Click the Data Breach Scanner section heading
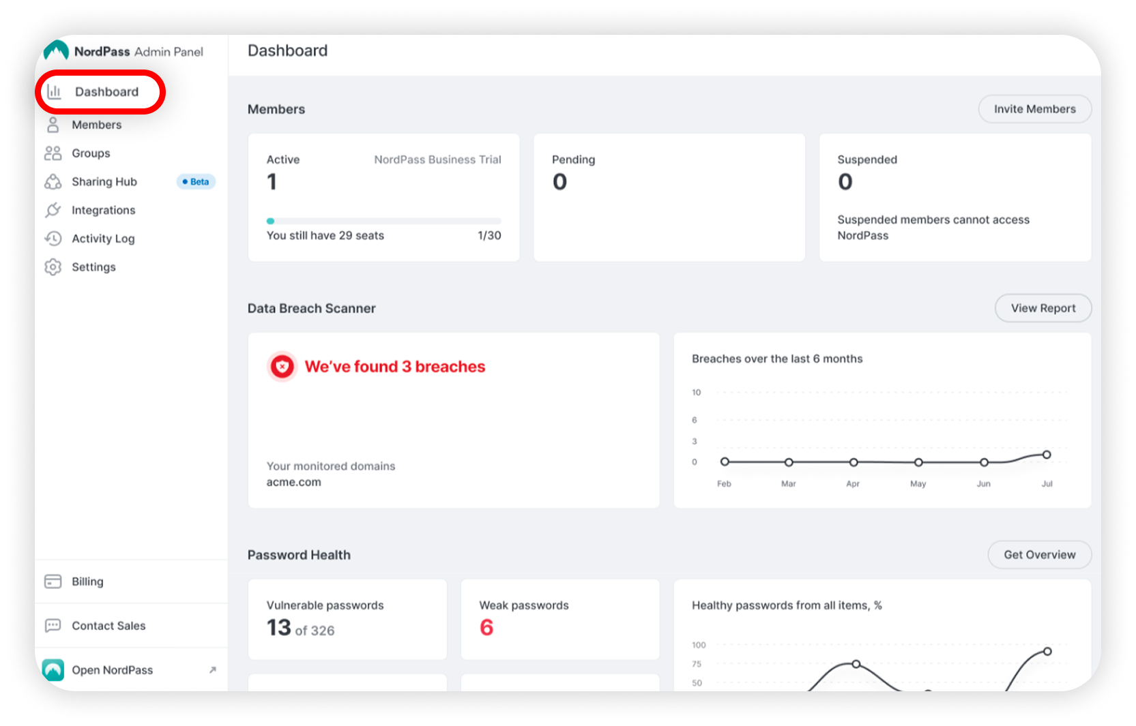Image resolution: width=1136 pixels, height=726 pixels. [311, 308]
